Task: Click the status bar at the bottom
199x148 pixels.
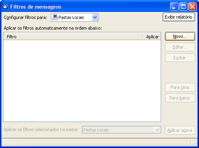Action: tap(96, 142)
